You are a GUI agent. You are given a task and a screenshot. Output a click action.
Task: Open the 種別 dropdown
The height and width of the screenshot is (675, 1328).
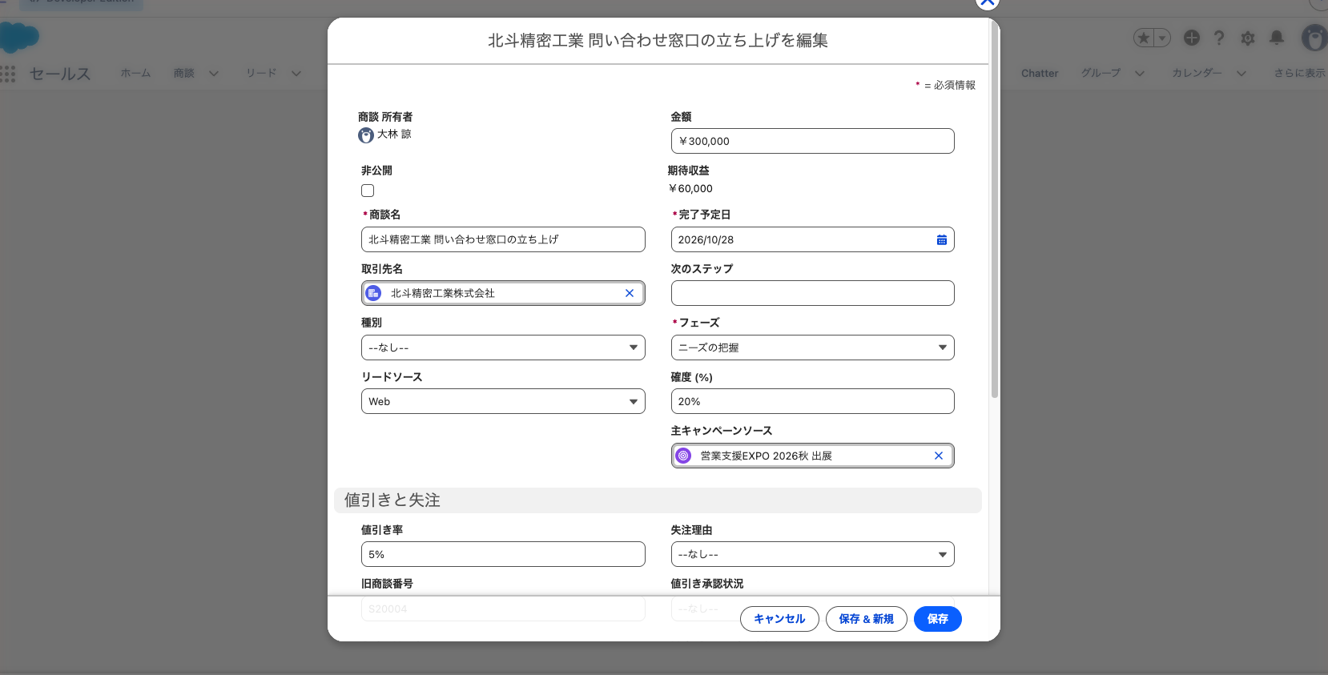point(503,348)
